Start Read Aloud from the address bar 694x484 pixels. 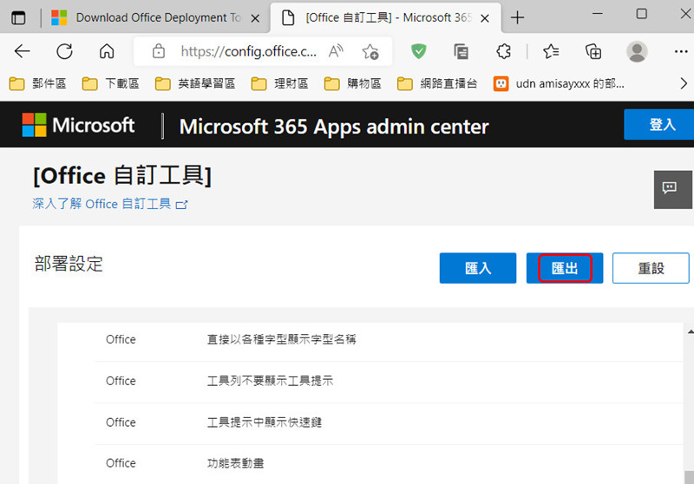tap(336, 52)
